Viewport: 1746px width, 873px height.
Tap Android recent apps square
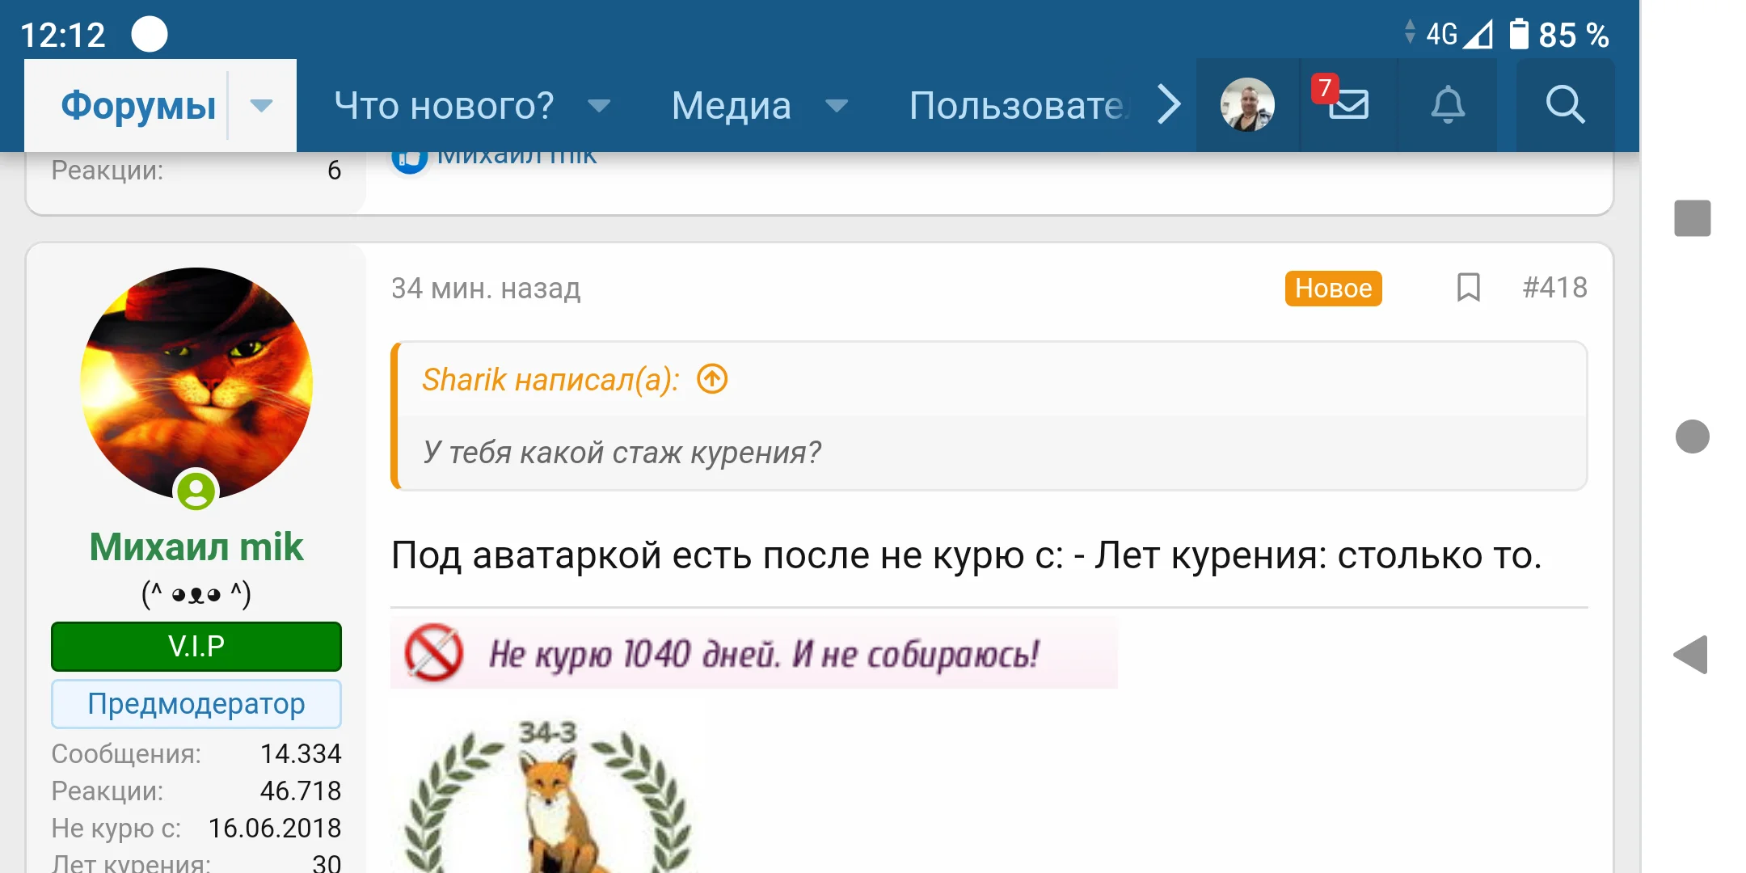[1692, 218]
